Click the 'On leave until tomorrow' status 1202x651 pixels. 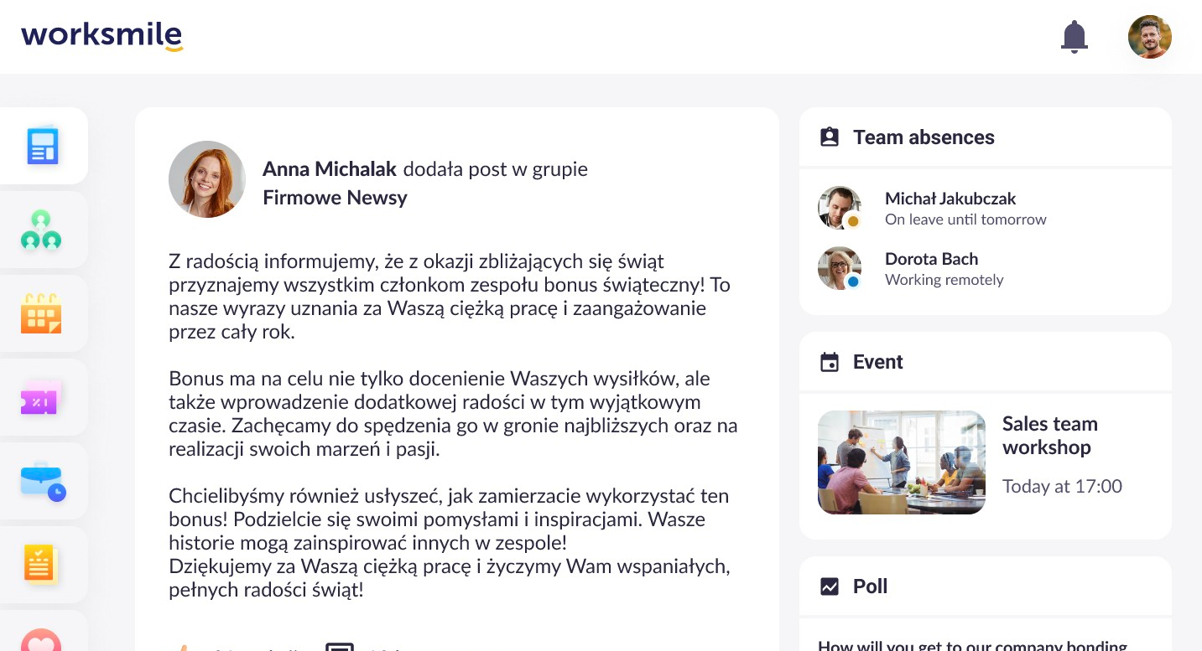965,220
